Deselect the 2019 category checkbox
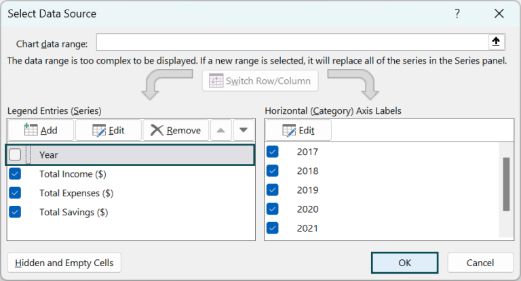Viewport: 521px width, 281px height. [273, 190]
